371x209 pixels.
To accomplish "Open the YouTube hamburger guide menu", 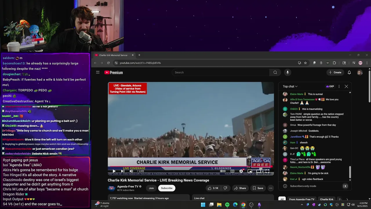I will pyautogui.click(x=98, y=72).
